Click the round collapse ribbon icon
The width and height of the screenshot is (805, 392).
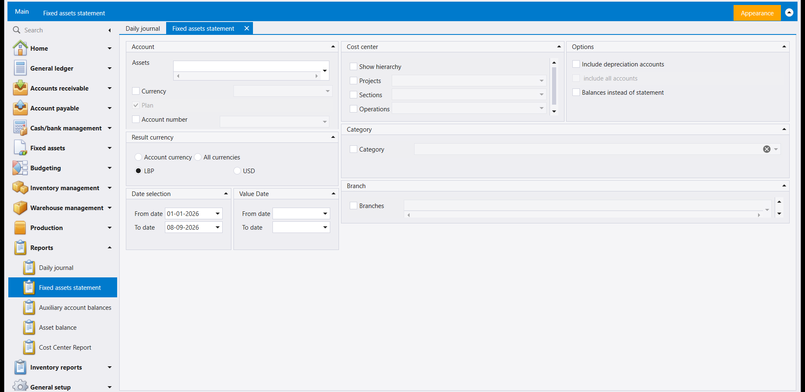tap(789, 12)
